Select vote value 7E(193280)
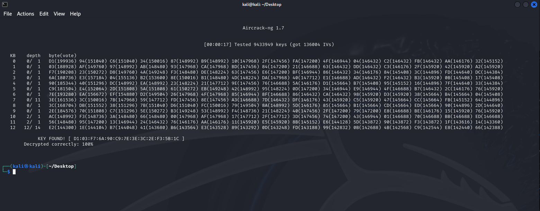 (x=63, y=94)
